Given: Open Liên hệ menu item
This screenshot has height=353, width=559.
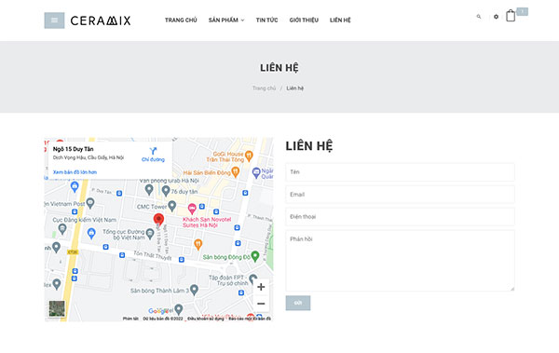Looking at the screenshot, I should (340, 20).
